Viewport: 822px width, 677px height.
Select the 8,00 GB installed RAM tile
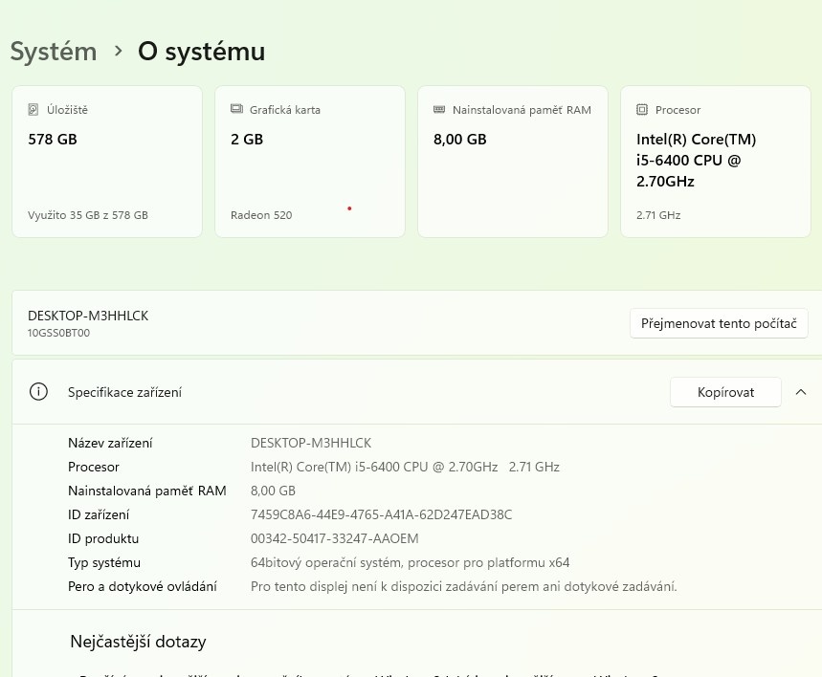click(512, 162)
